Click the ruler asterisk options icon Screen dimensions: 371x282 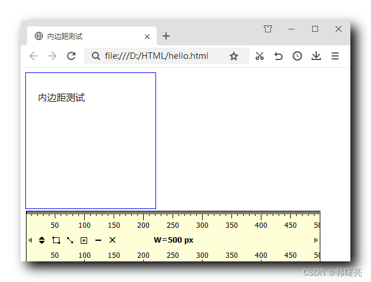84,240
